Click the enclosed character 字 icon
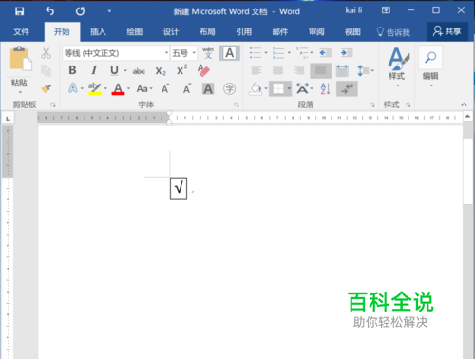This screenshot has width=475, height=359. [229, 89]
